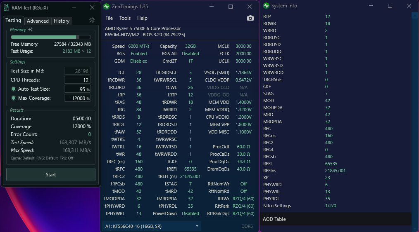Click the MEM VDD value 1.4000V
Image resolution: width=419 pixels, height=232 pixels.
(243, 102)
